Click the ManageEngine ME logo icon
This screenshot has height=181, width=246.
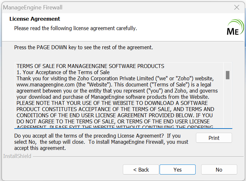[235, 27]
